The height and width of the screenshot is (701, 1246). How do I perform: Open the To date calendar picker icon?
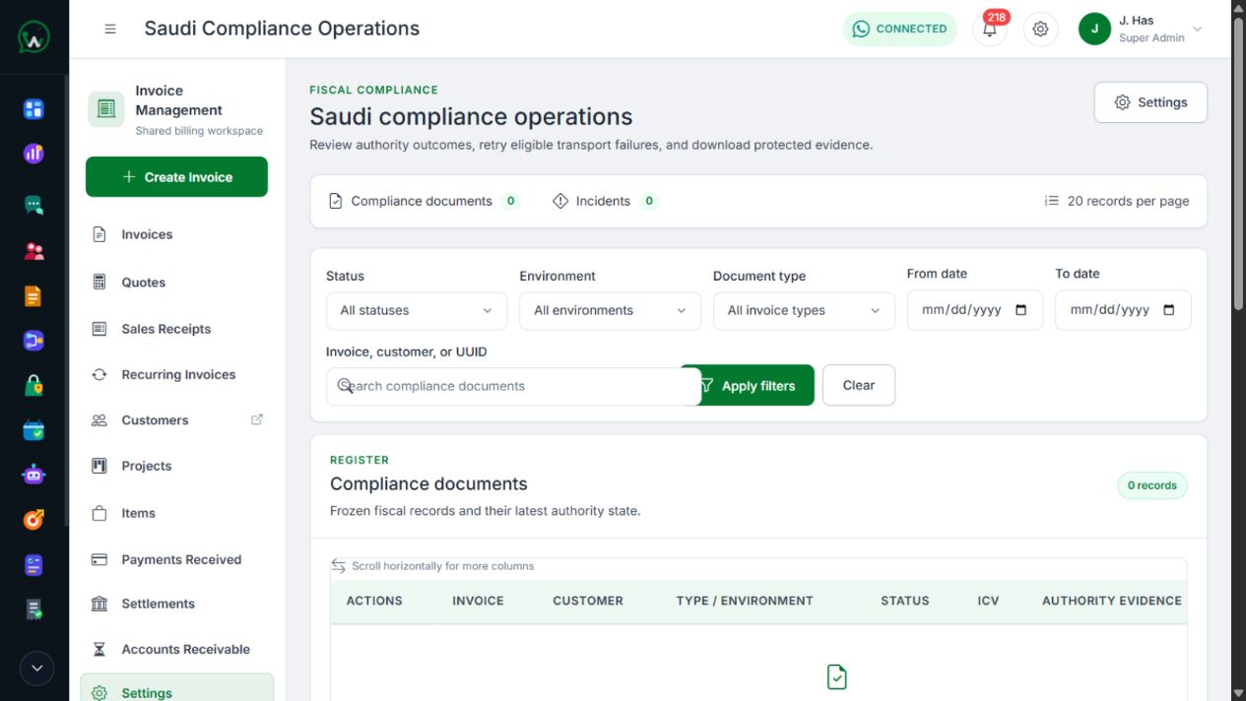click(x=1169, y=309)
